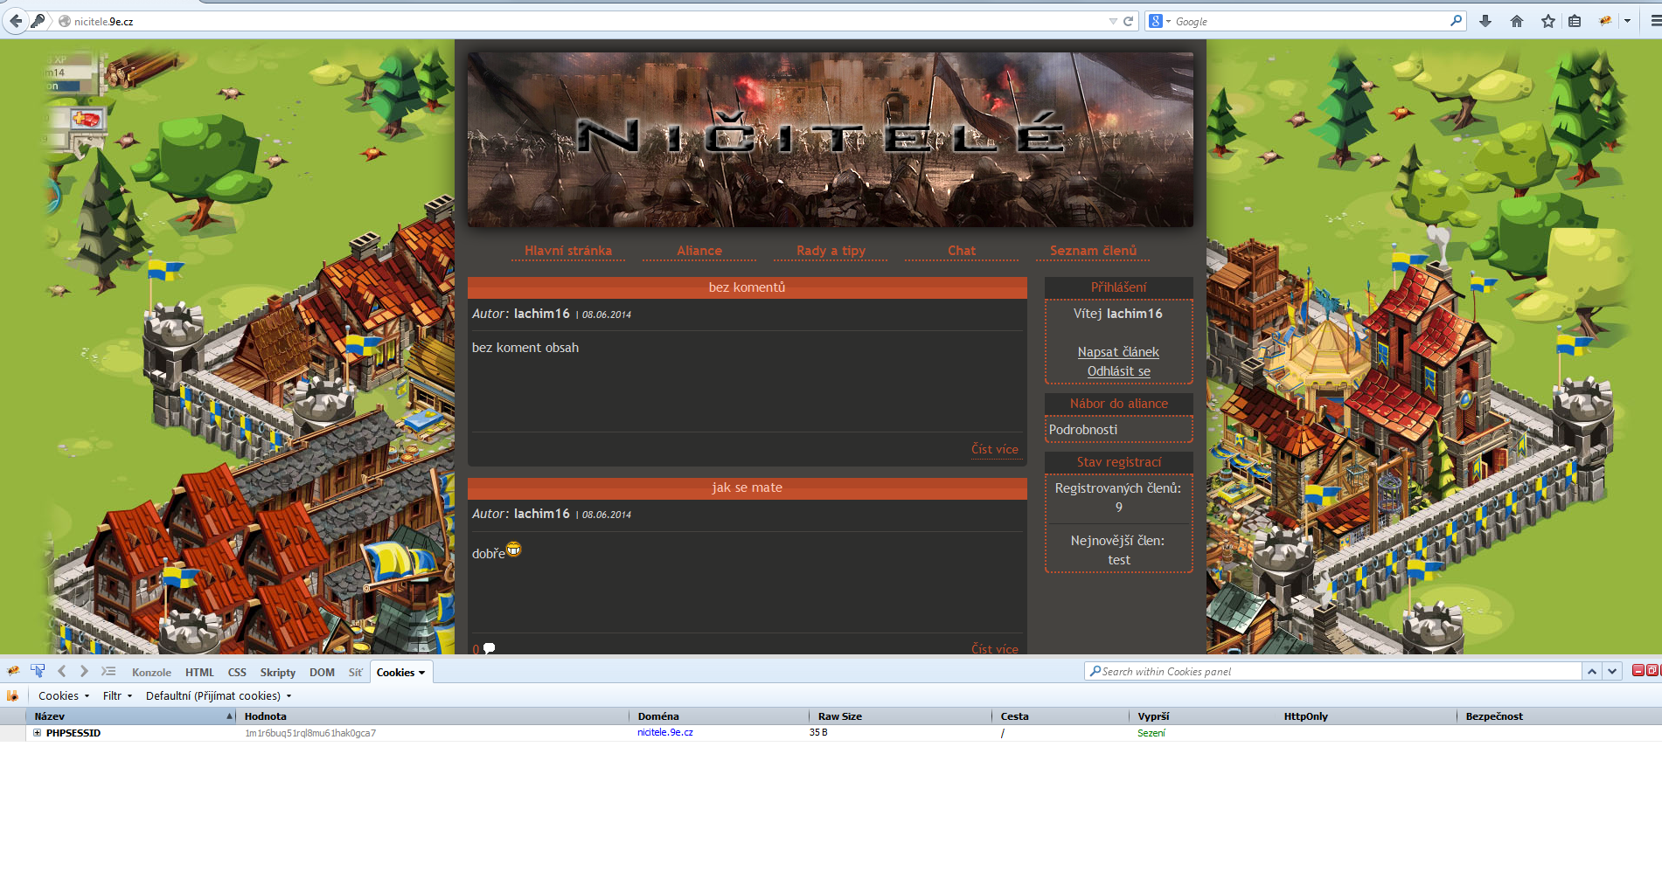Activate the Firebug inspect element icon

[38, 671]
